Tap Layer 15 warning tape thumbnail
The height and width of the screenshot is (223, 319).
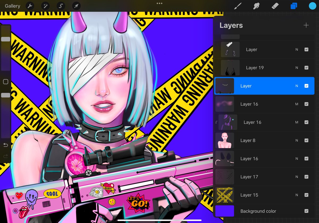[225, 195]
